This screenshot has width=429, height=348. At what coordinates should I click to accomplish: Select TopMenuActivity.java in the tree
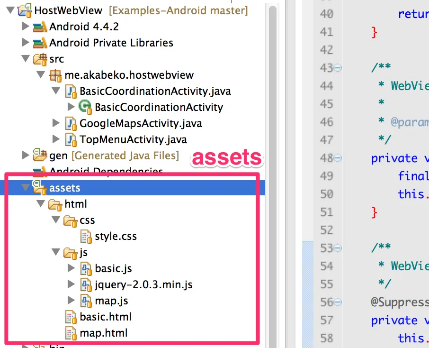(x=133, y=139)
